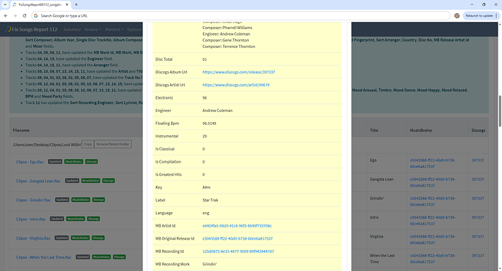Click the MusicBrainz badge on Grindin'.flac row
The image size is (502, 271).
click(x=81, y=200)
